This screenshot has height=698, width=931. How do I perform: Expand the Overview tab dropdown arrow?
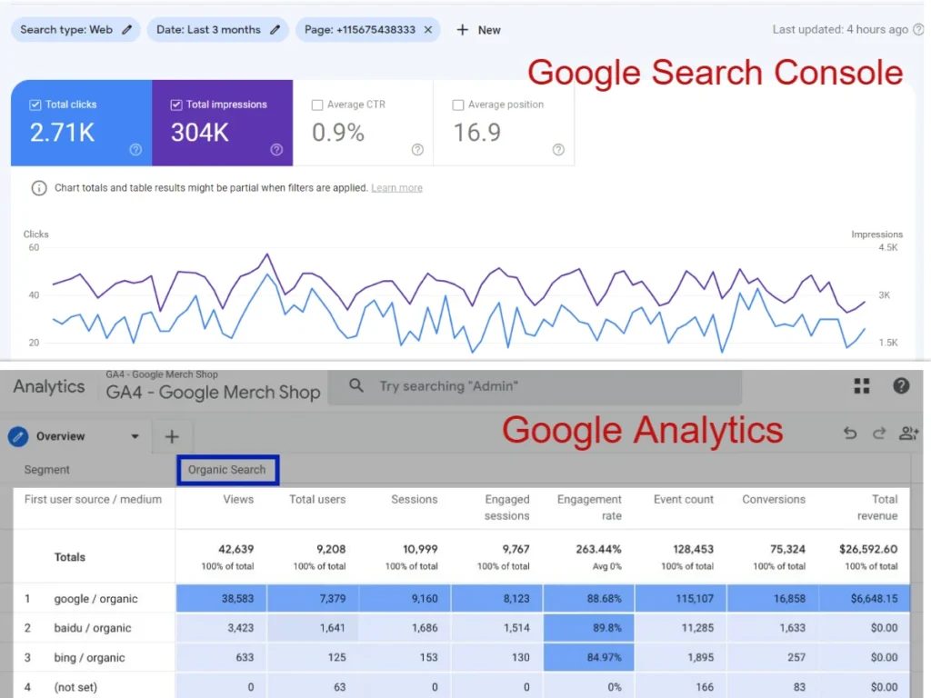coord(135,436)
